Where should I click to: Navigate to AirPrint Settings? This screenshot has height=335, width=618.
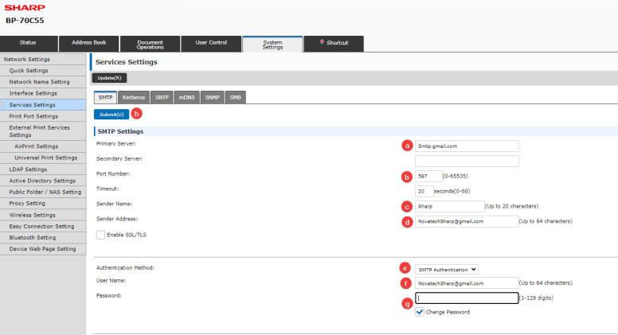tap(36, 146)
